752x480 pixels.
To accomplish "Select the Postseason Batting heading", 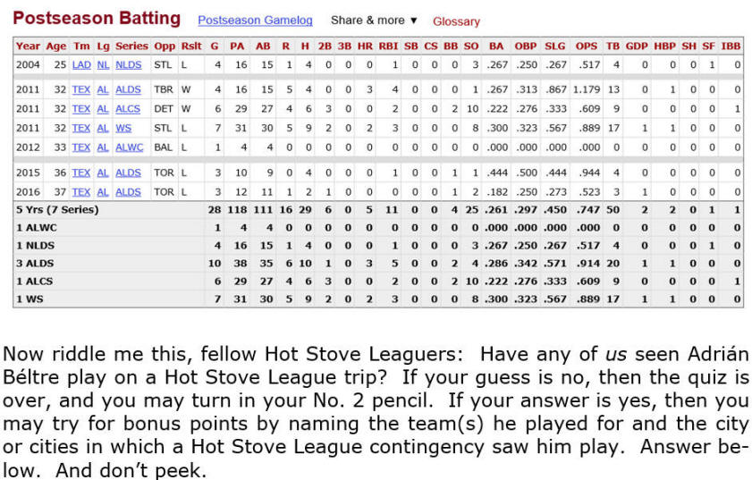I will coord(97,19).
